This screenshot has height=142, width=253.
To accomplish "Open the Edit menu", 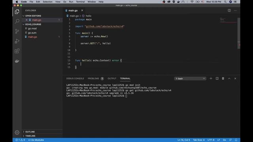I will 38,2.
